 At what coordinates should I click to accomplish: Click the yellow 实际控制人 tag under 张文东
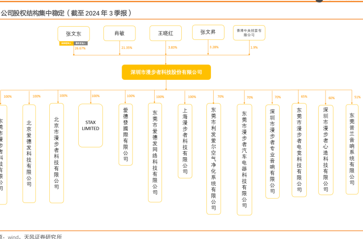tap(66, 43)
